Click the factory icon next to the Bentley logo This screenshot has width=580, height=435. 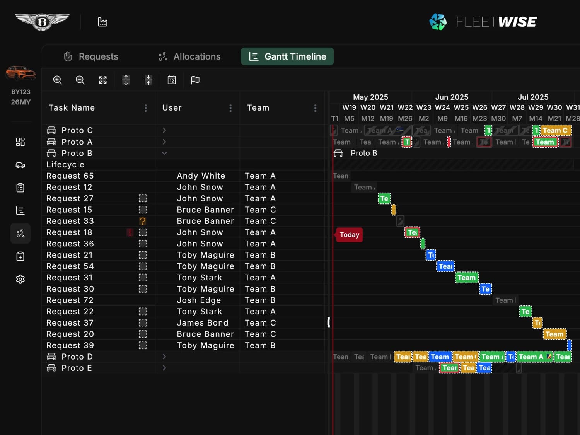click(x=102, y=21)
